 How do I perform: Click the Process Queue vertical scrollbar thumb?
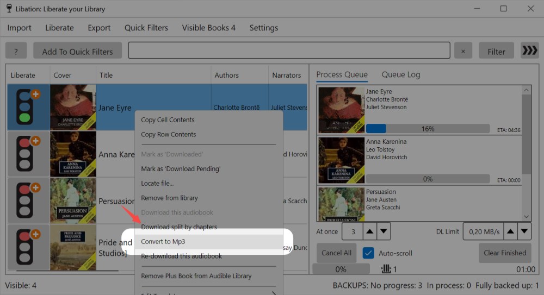pos(526,134)
